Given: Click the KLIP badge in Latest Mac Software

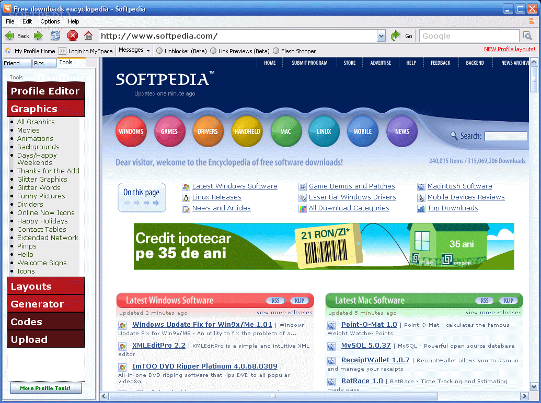Looking at the screenshot, I should coord(509,301).
